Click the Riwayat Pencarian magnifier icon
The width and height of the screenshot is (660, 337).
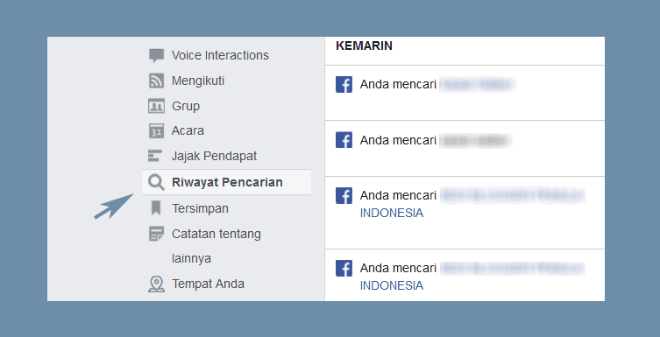[156, 182]
